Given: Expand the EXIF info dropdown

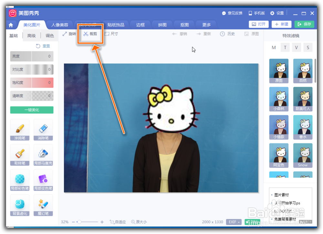Looking at the screenshot, I should pos(234,222).
